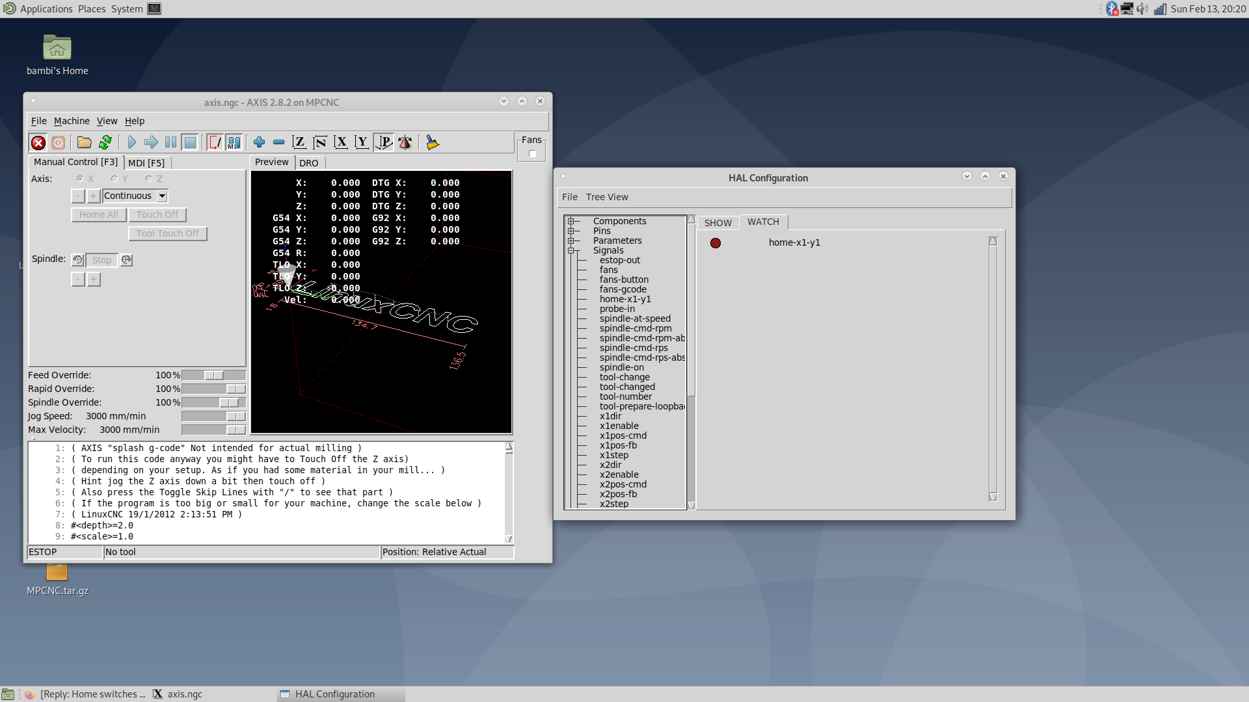The image size is (1249, 702).
Task: Select the Manual Control [F3] tab
Action: coord(75,162)
